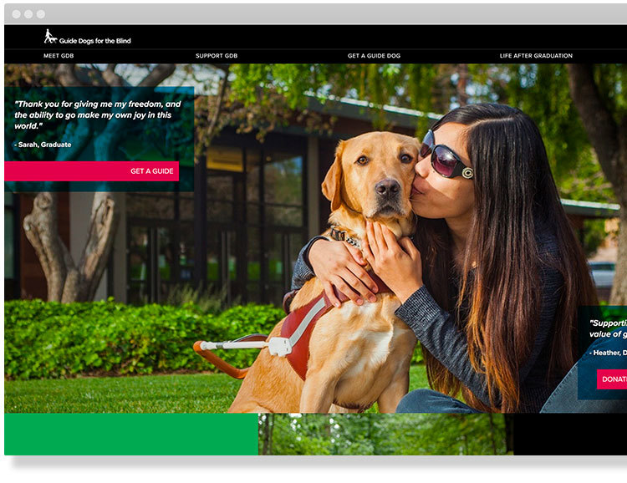Click the third gray window control dot
The height and width of the screenshot is (483, 627).
41,14
